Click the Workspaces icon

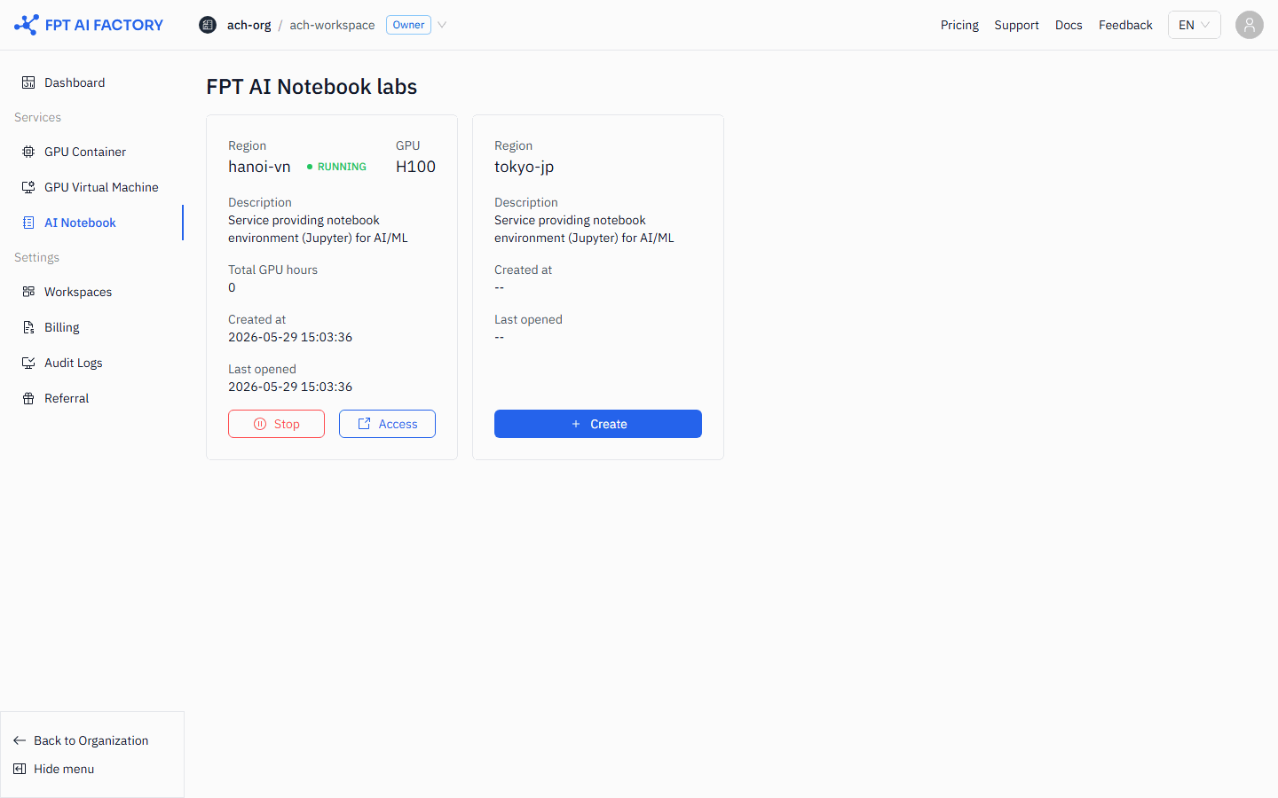click(x=28, y=292)
